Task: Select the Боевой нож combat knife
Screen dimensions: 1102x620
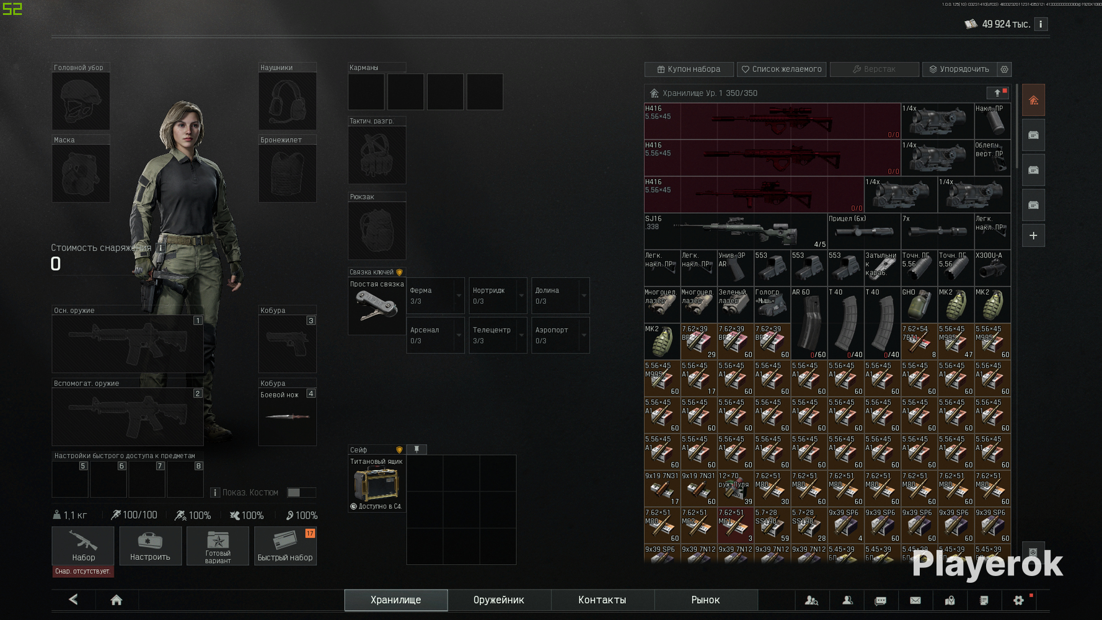Action: [288, 417]
